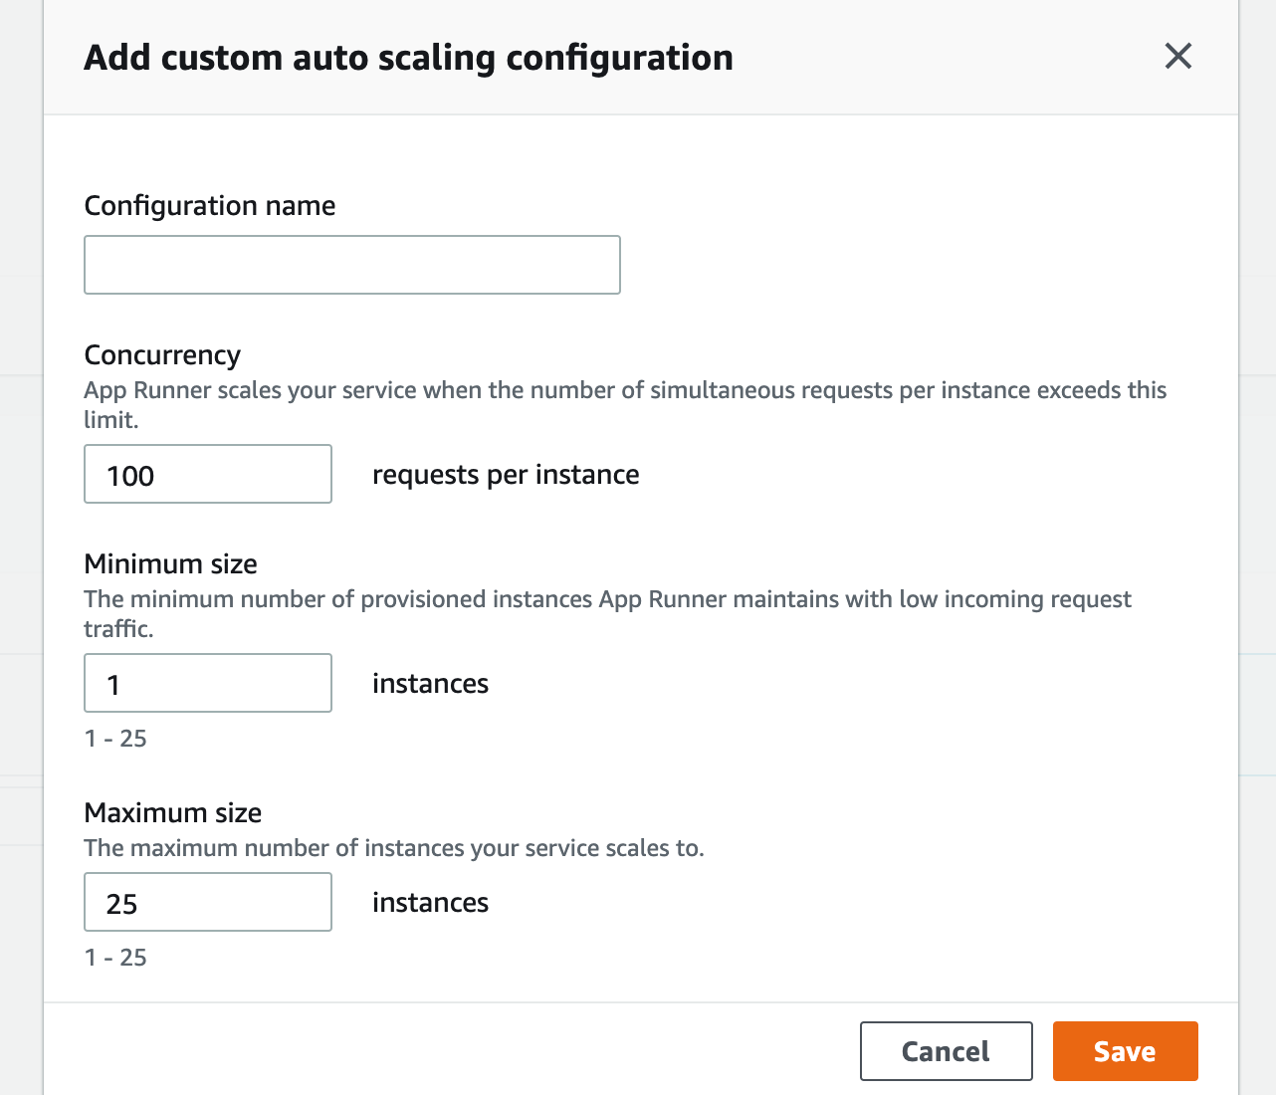Click the Configuration name label above the input
This screenshot has width=1276, height=1095.
pyautogui.click(x=209, y=205)
